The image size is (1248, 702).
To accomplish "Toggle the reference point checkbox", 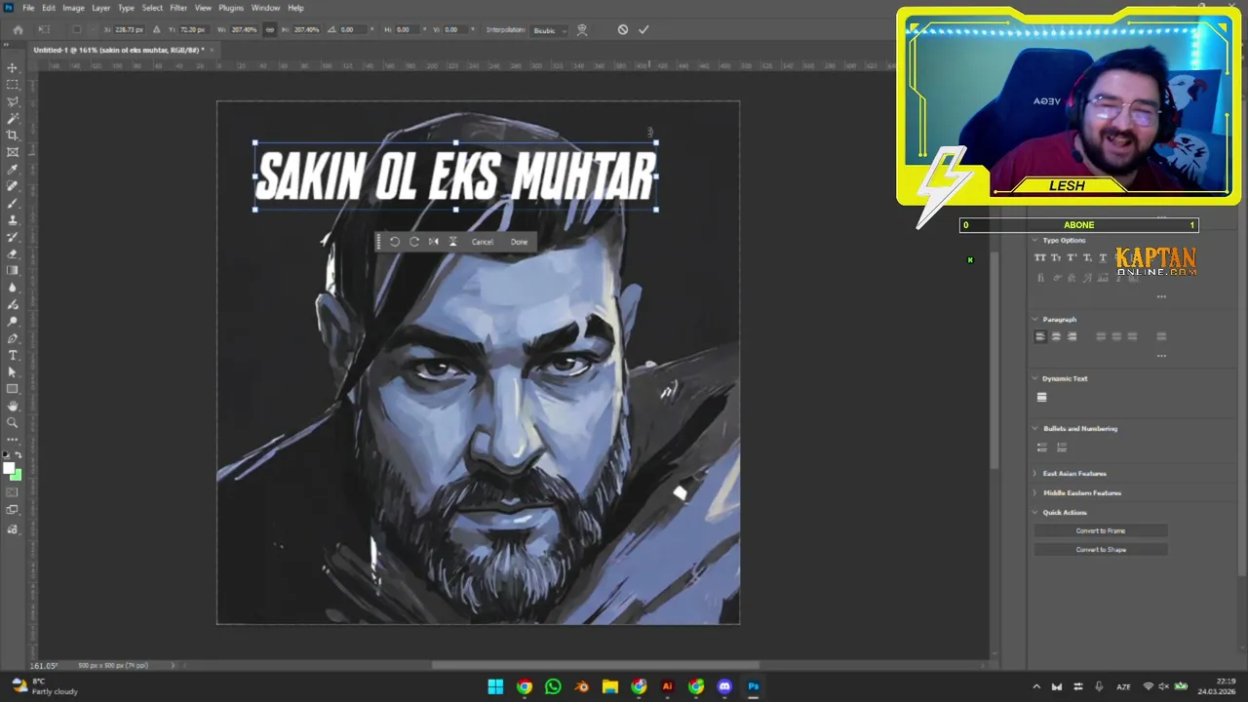I will [x=77, y=30].
